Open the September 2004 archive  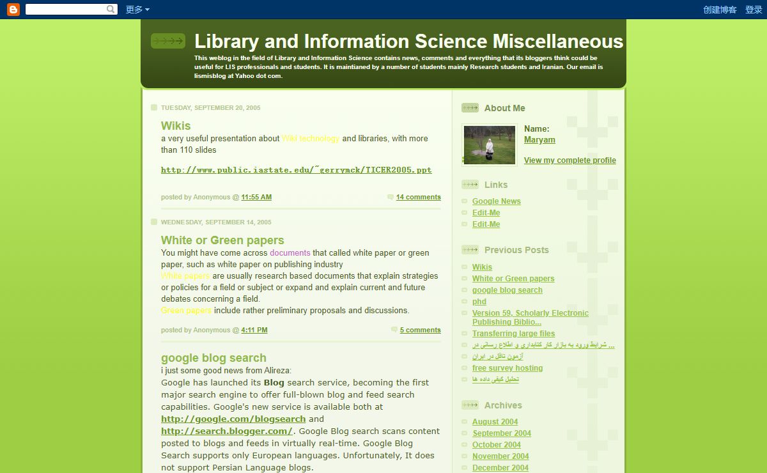502,433
